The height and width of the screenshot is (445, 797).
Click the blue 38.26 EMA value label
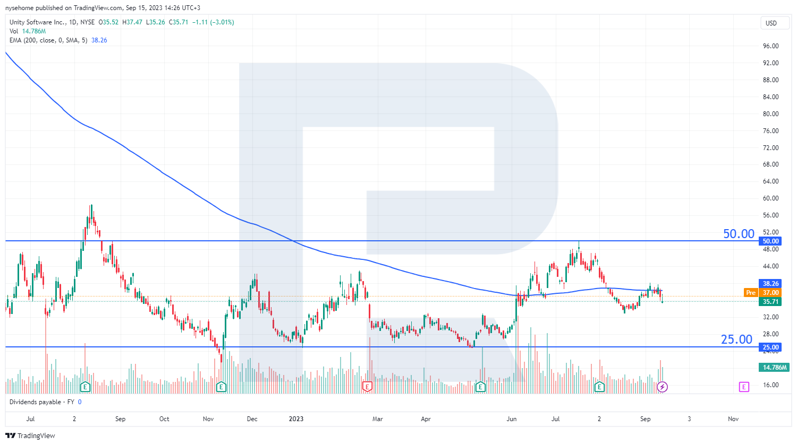pos(770,284)
